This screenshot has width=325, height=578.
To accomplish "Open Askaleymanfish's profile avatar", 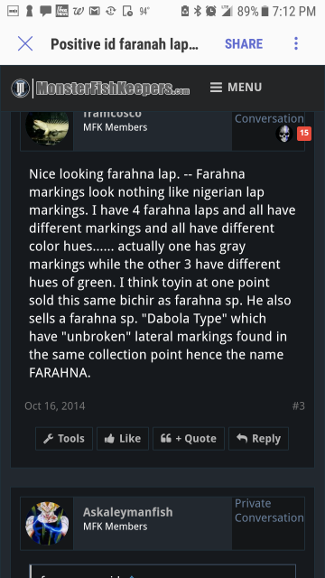I will [47, 523].
